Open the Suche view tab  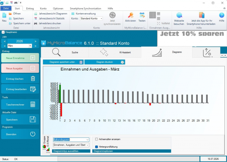[x=65, y=52]
